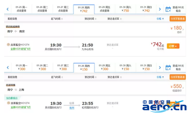Screen dimensions: 188x114
Task: Open the ¥180 Nanning to Nanjing recommendation arrow
Action: [x=183, y=29]
